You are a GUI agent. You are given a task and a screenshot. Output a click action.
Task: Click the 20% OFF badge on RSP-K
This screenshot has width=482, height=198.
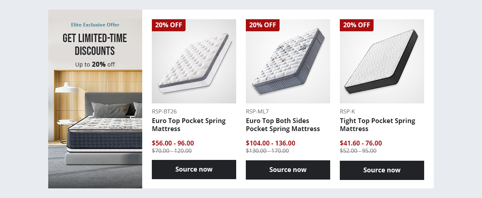357,25
